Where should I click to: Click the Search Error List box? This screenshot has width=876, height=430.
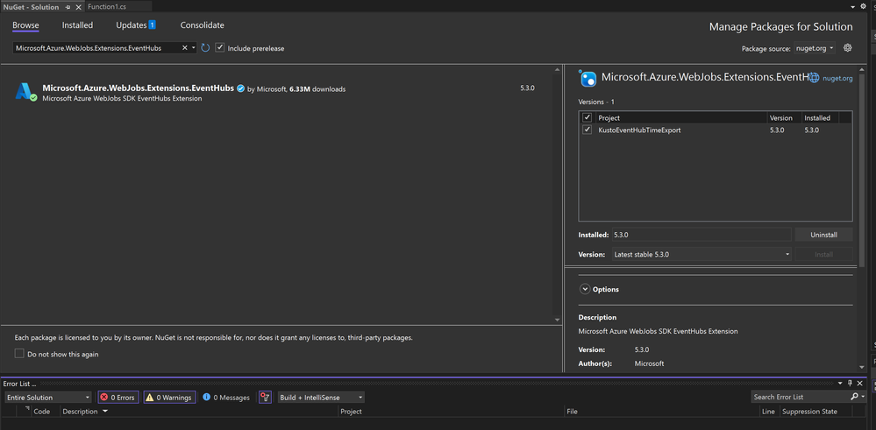pos(800,397)
